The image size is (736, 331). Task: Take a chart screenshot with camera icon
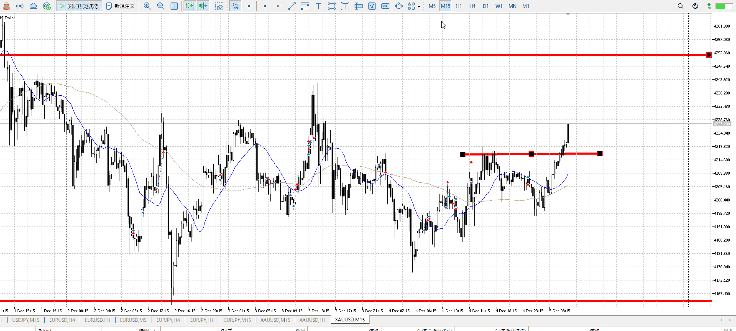click(x=220, y=6)
